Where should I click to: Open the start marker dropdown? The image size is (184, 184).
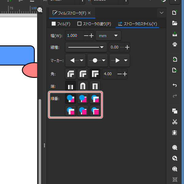(x=75, y=60)
